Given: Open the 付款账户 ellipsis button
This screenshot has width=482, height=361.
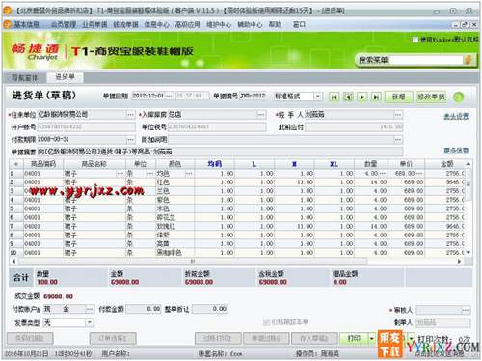Looking at the screenshot, I should (x=90, y=309).
